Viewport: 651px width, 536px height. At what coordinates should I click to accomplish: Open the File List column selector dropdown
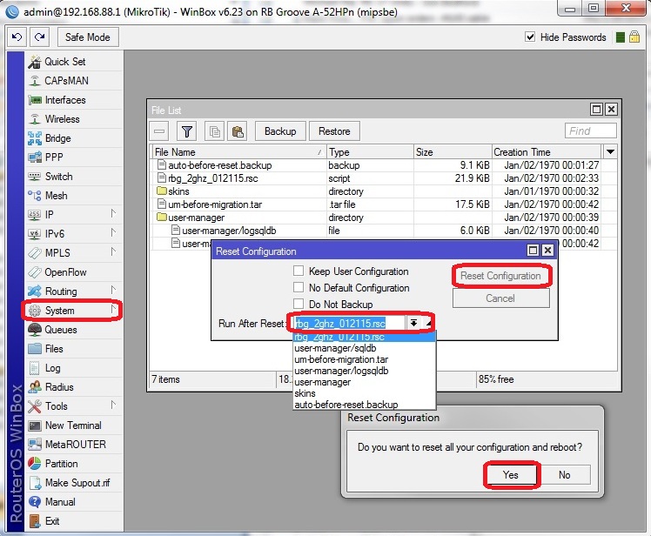coord(610,152)
